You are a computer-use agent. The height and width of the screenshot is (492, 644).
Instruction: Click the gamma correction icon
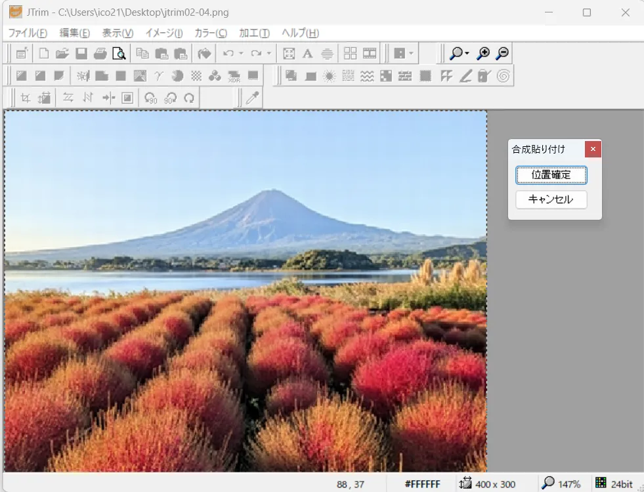tap(159, 76)
